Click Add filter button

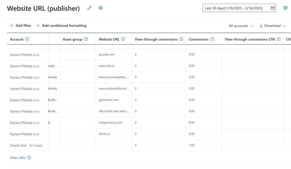pyautogui.click(x=20, y=26)
